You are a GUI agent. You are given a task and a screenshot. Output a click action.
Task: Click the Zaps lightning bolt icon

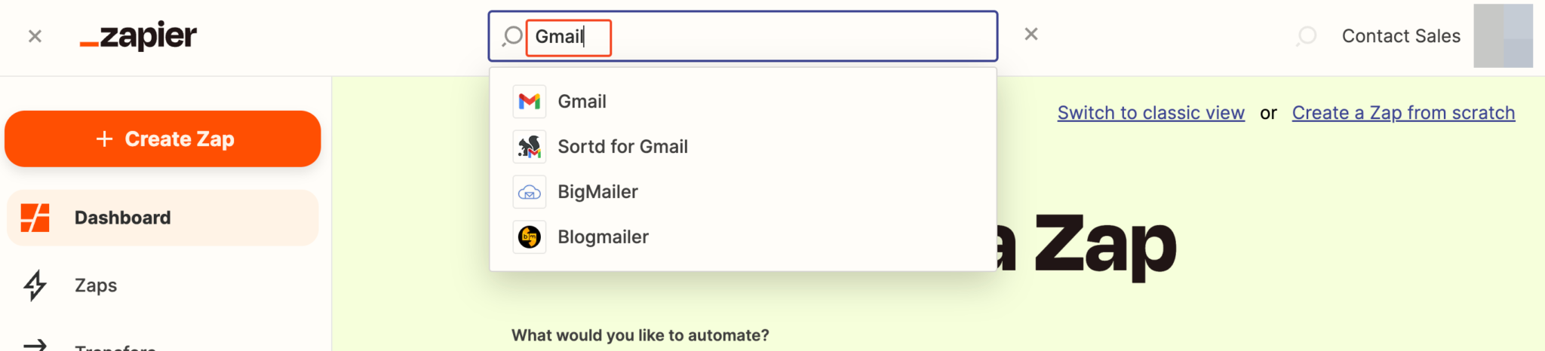click(35, 285)
